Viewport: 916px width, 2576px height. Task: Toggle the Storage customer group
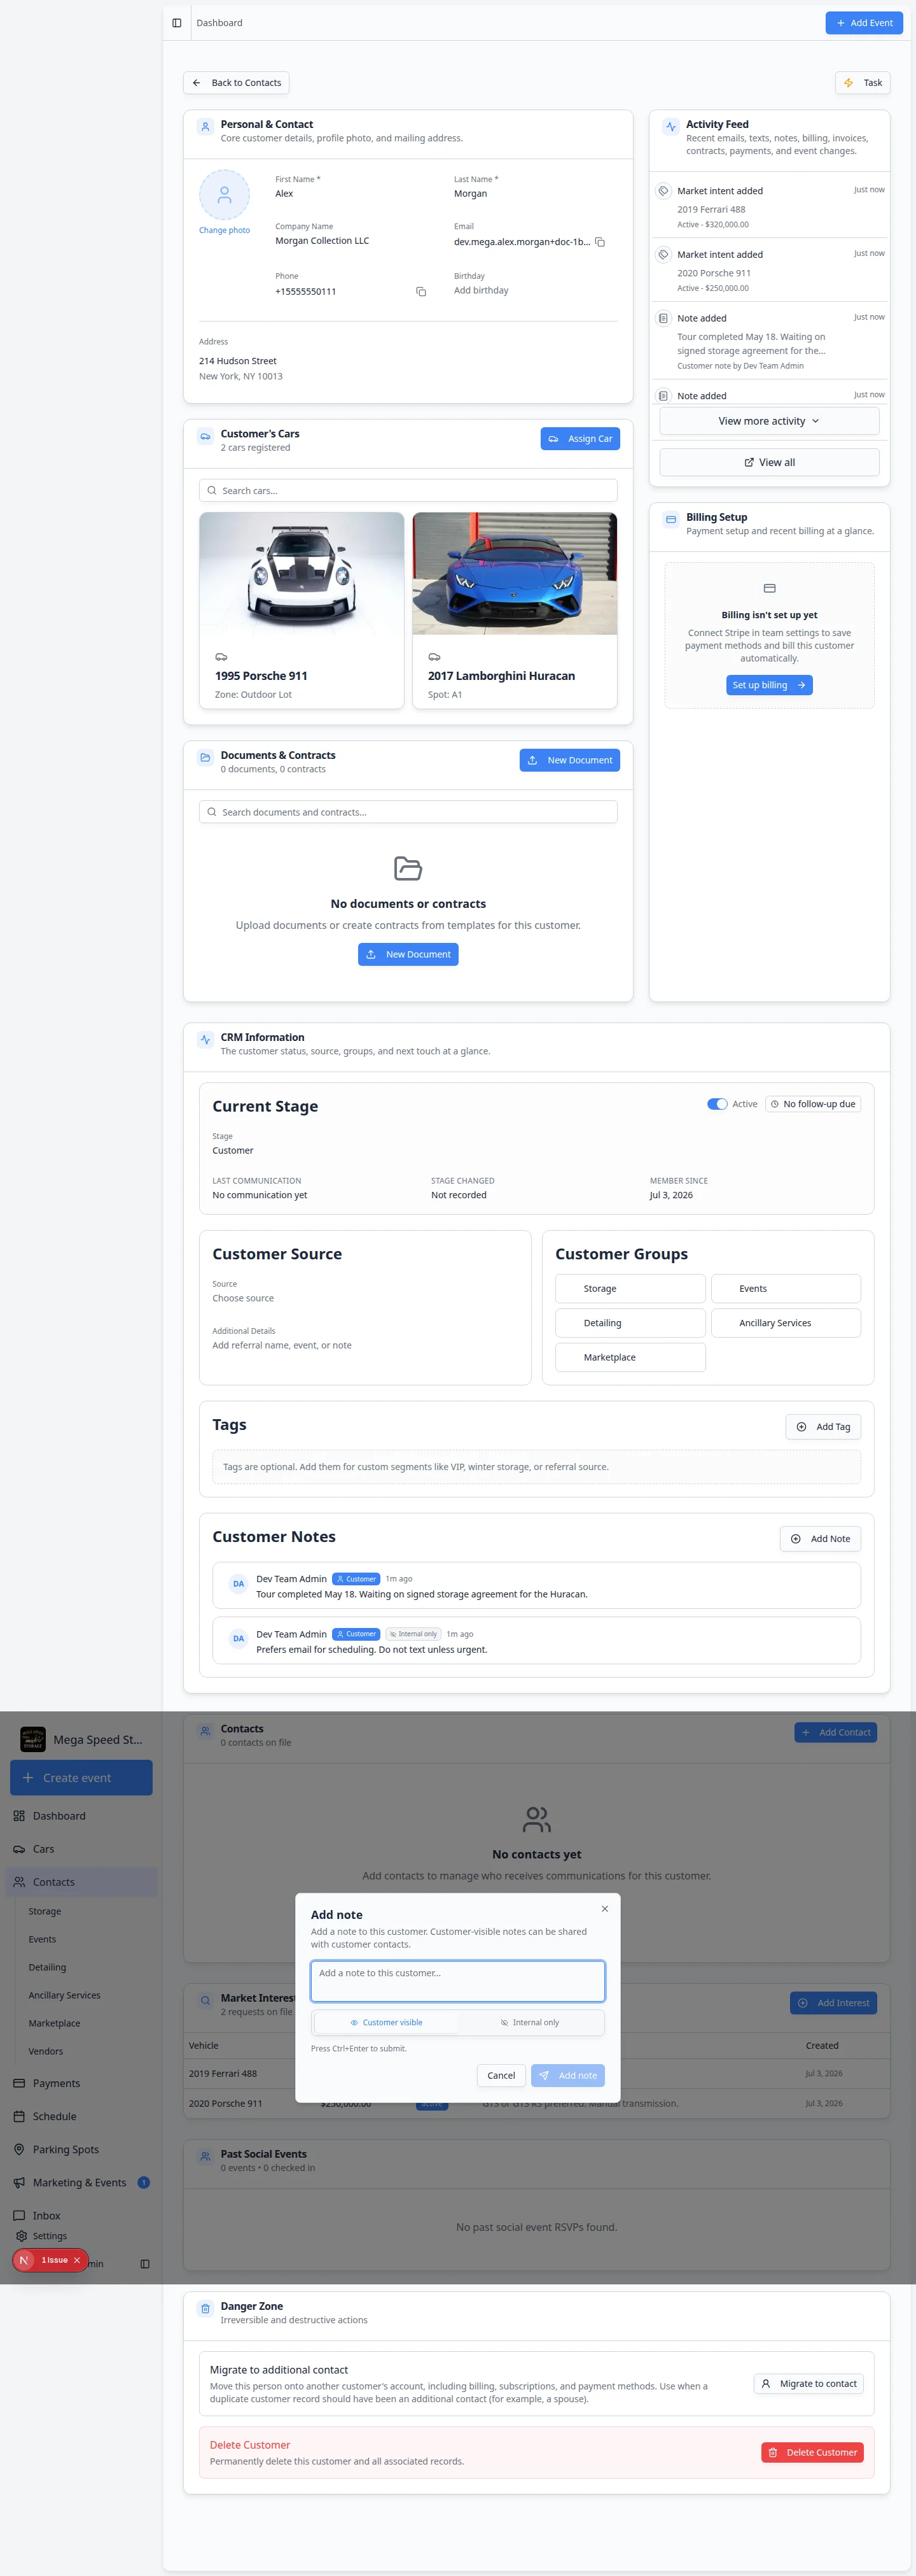[630, 1289]
